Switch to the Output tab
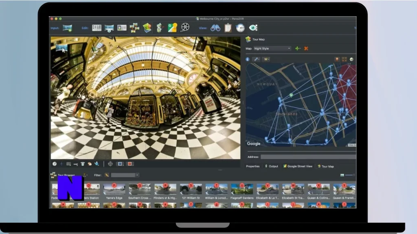 pos(272,166)
